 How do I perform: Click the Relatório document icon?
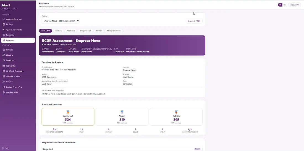pos(4,41)
